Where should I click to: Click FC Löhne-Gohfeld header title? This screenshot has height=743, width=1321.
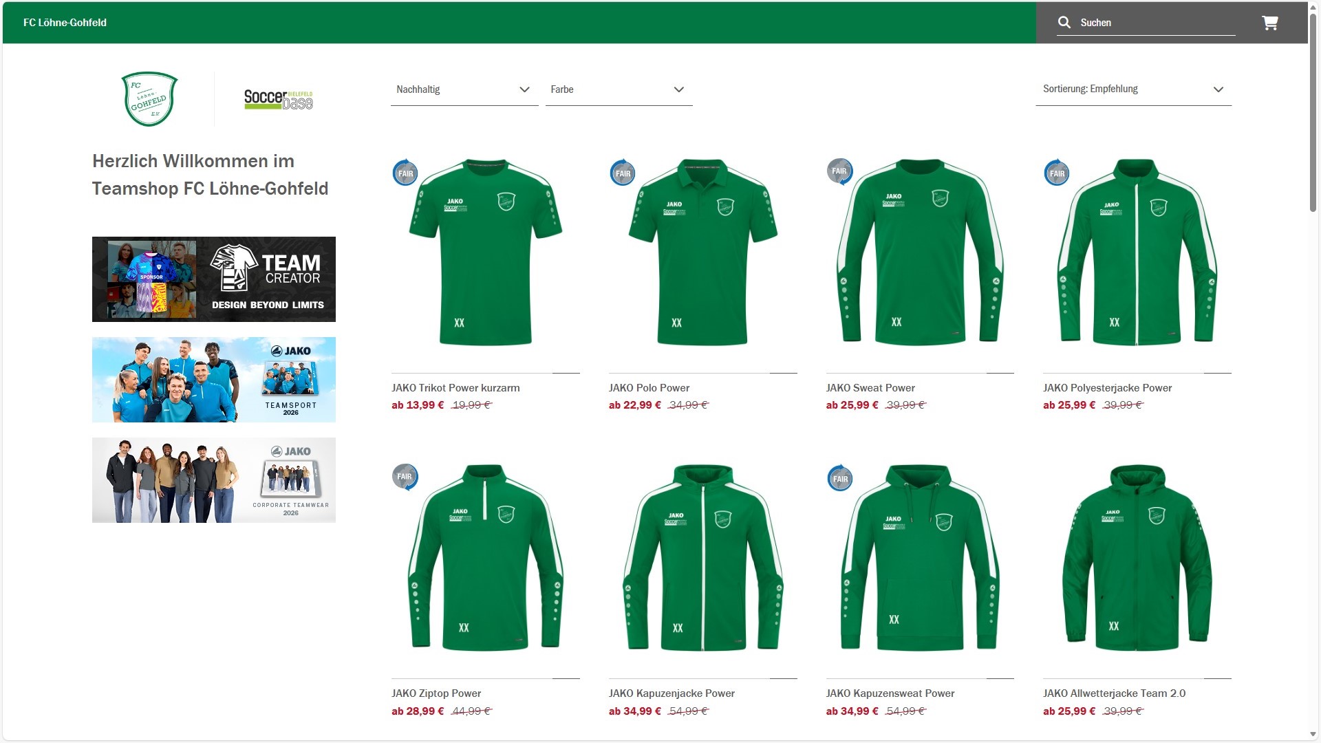click(x=65, y=23)
